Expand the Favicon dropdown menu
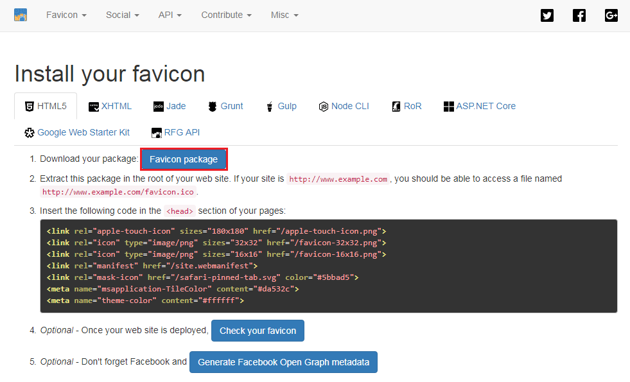Screen dimensions: 630x382 [x=66, y=15]
